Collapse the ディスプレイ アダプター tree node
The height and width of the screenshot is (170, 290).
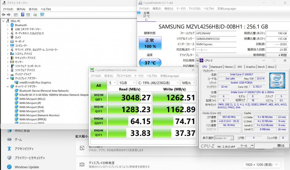coord(8,78)
